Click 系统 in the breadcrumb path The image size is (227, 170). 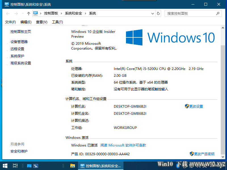(93, 13)
